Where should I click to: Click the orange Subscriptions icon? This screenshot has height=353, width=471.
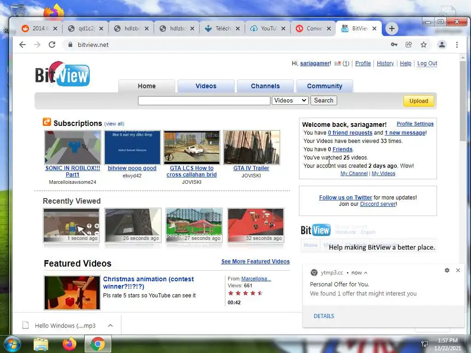(x=47, y=122)
